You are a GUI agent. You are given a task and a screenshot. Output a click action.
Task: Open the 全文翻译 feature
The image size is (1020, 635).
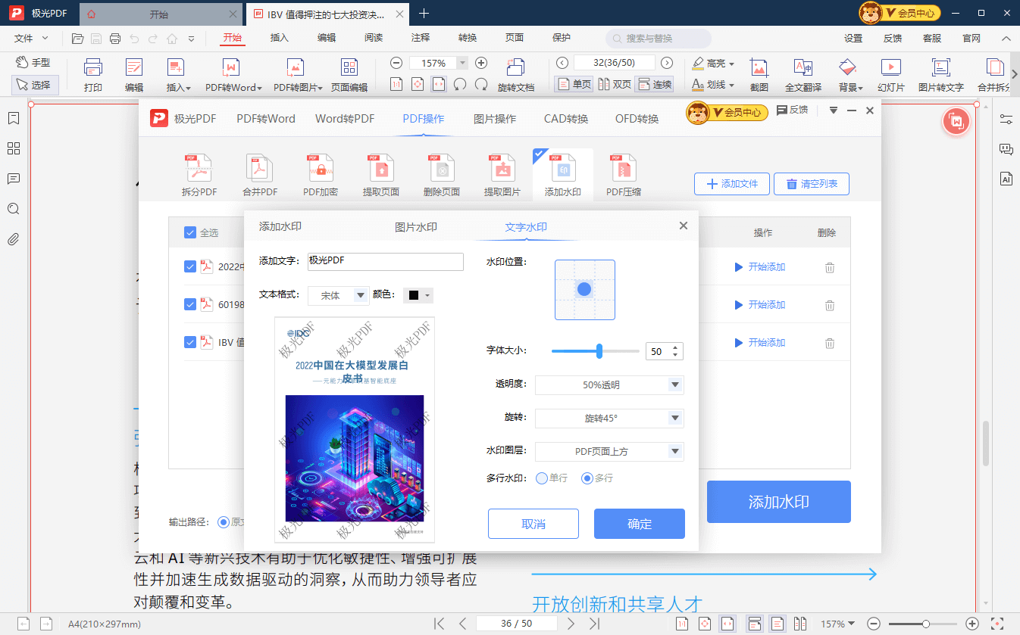[803, 73]
